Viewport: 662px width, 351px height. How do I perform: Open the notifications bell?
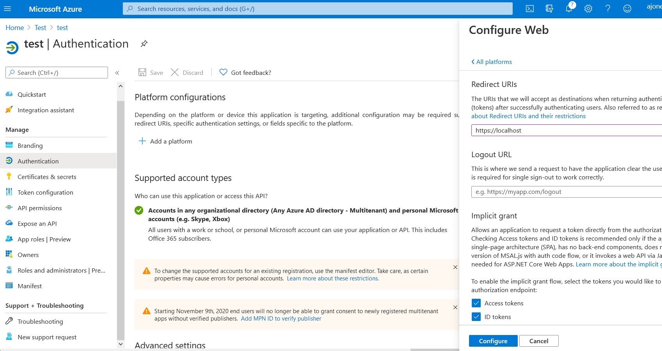(x=569, y=9)
